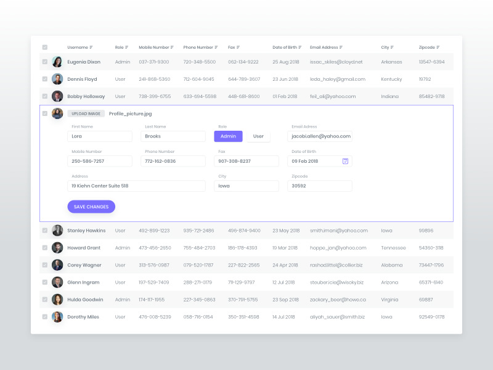Check Eugenia Dixon's row checkbox

(44, 62)
